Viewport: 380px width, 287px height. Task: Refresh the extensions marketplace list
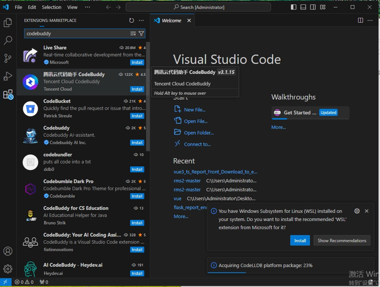131,21
